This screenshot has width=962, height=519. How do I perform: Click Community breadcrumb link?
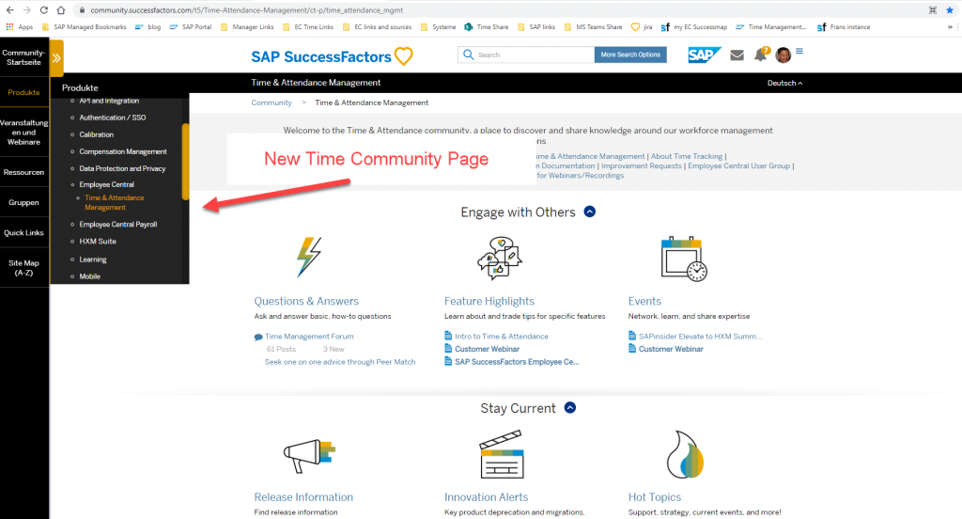tap(272, 102)
